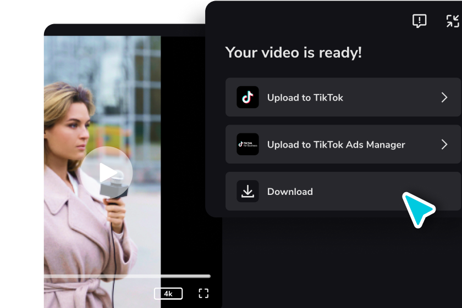Open fullscreen with the brackets icon
The width and height of the screenshot is (462, 308).
204,293
